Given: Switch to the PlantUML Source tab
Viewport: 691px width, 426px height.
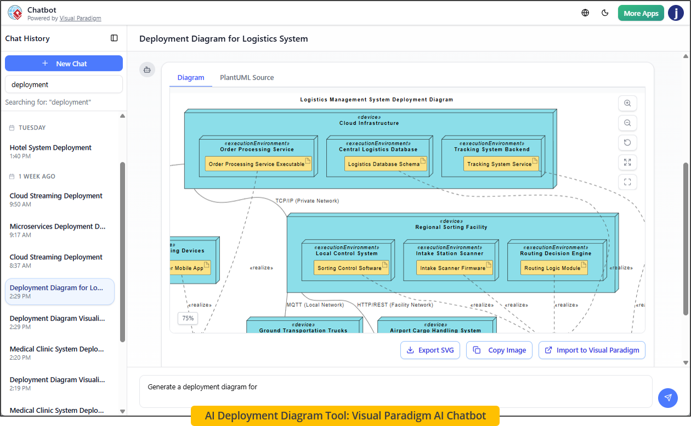Looking at the screenshot, I should coord(246,77).
